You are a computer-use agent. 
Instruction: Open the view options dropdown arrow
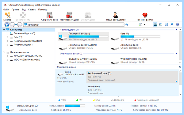144,24
